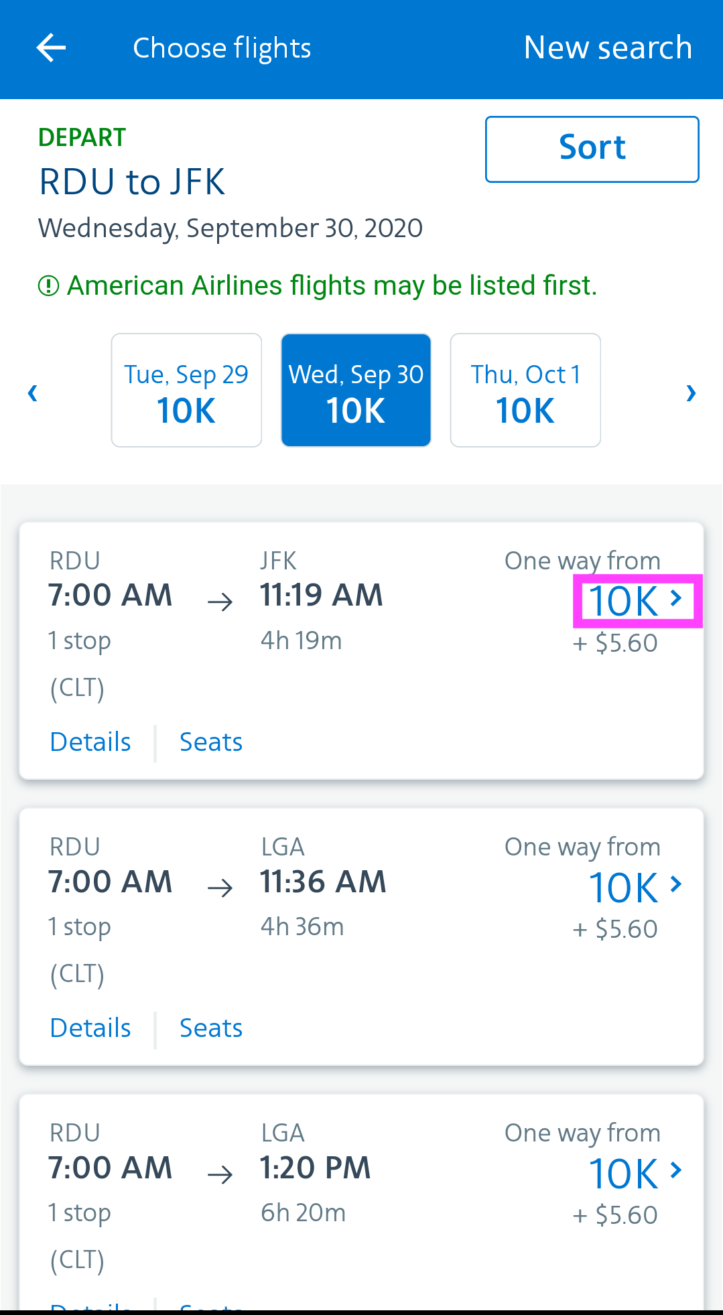Tap the Choose flights header title

(222, 48)
